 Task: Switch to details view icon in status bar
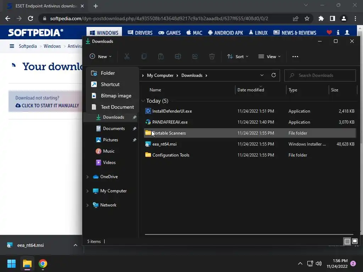(x=347, y=242)
